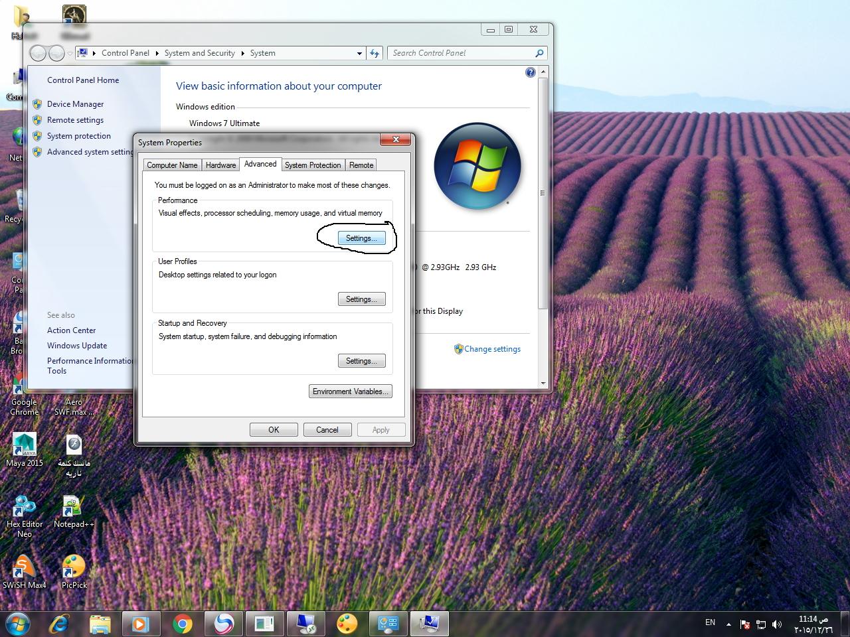Image resolution: width=850 pixels, height=637 pixels.
Task: Open recent pages dropdown beside nav arrows
Action: pos(70,53)
